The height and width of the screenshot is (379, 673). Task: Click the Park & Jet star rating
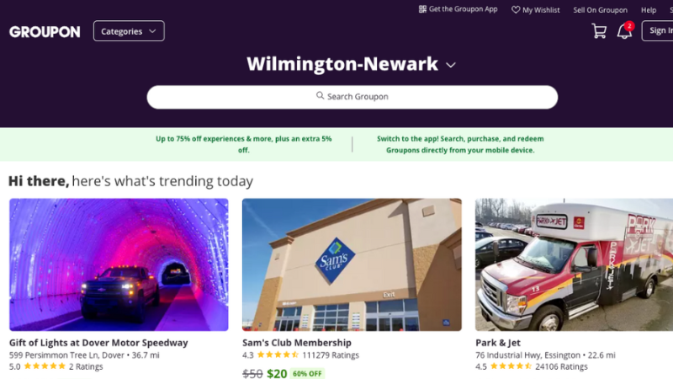click(511, 366)
